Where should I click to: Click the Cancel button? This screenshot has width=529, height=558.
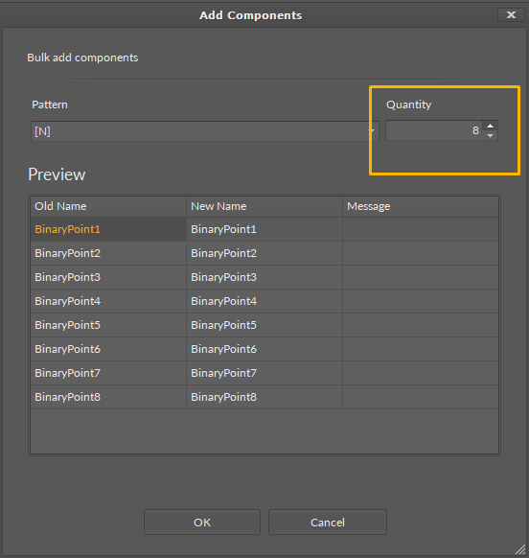[328, 523]
